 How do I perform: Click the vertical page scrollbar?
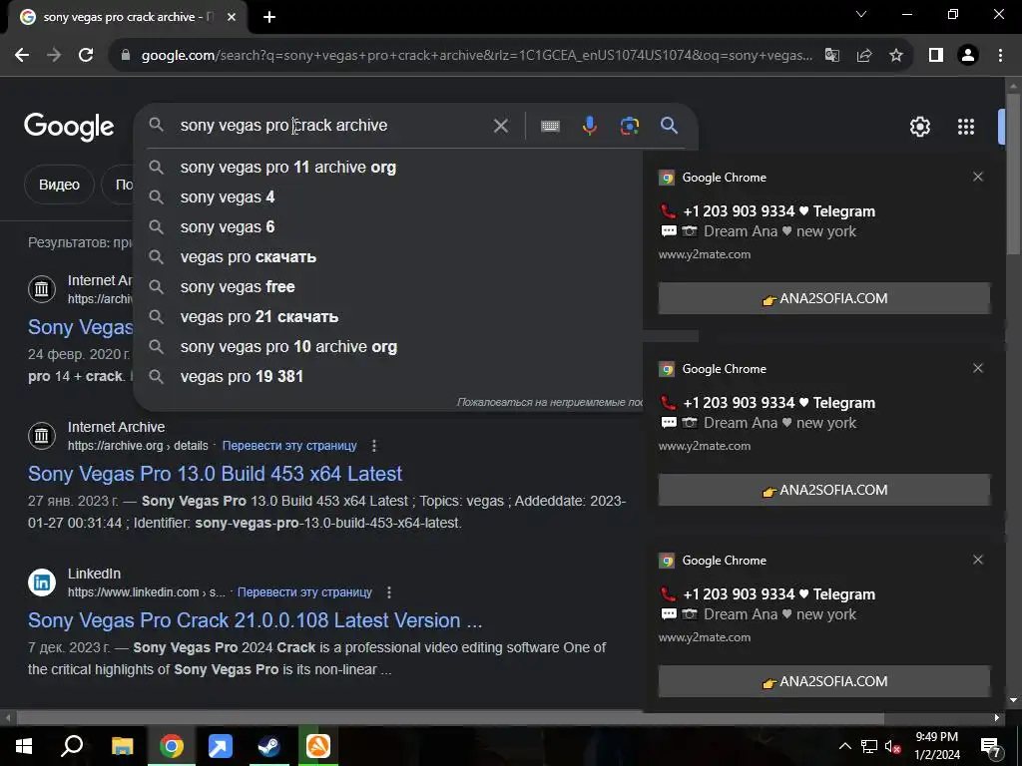coord(1013,173)
